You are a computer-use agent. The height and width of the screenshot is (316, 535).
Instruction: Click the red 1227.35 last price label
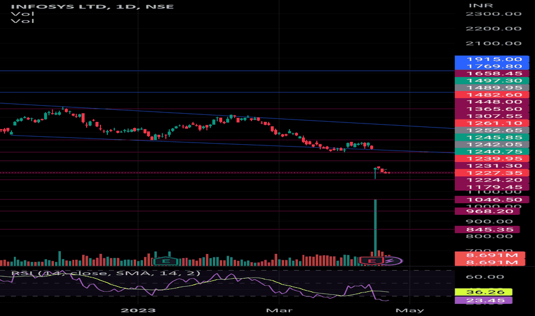(492, 173)
